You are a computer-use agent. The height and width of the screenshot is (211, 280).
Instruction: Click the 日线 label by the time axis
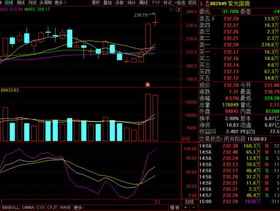[189, 202]
